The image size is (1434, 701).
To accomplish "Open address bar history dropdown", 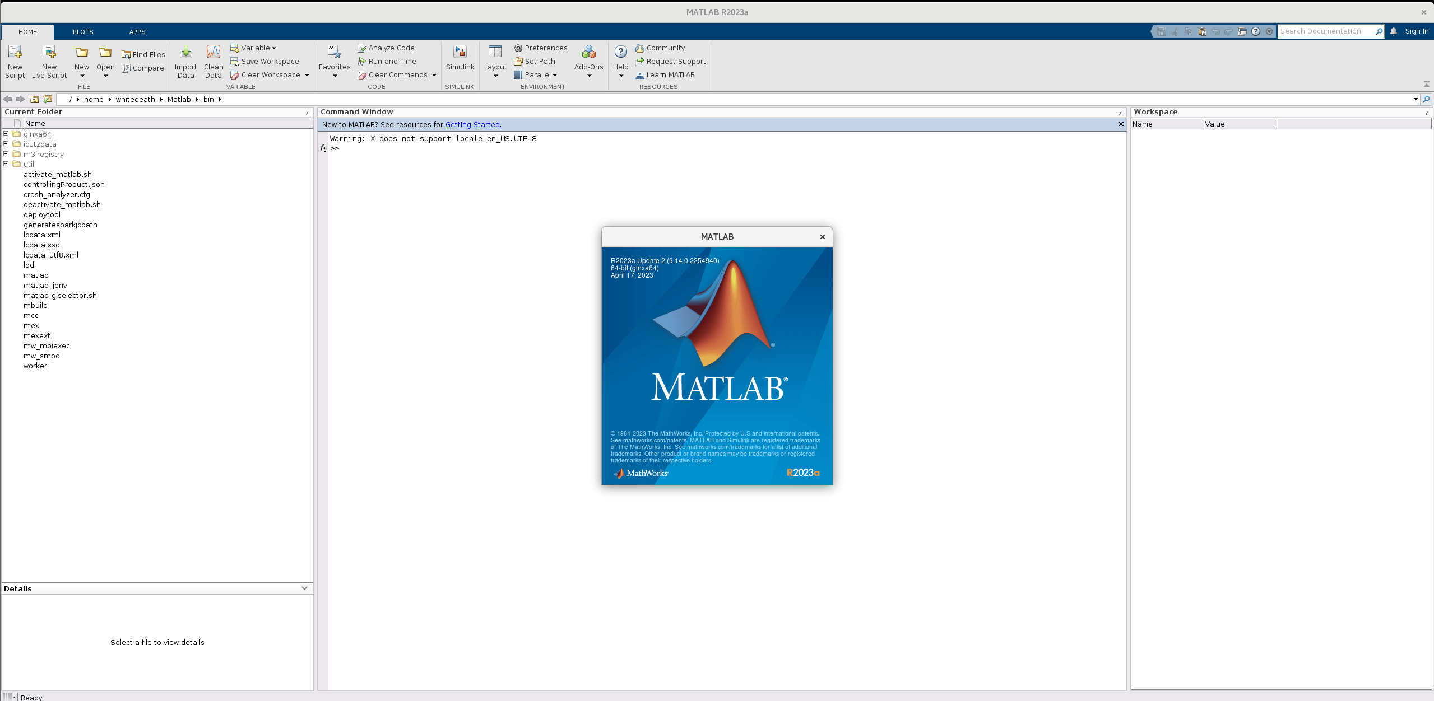I will click(1416, 99).
